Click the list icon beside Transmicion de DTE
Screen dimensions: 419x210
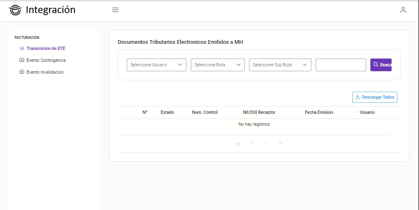[x=22, y=48]
